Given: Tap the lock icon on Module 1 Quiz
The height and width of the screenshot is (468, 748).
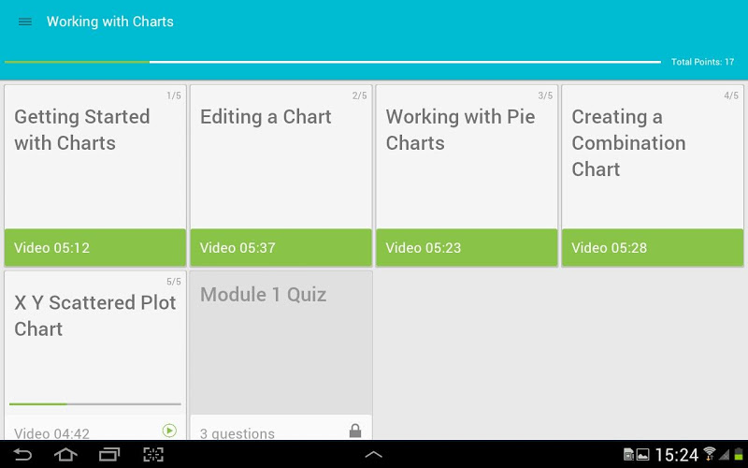Looking at the screenshot, I should (355, 431).
